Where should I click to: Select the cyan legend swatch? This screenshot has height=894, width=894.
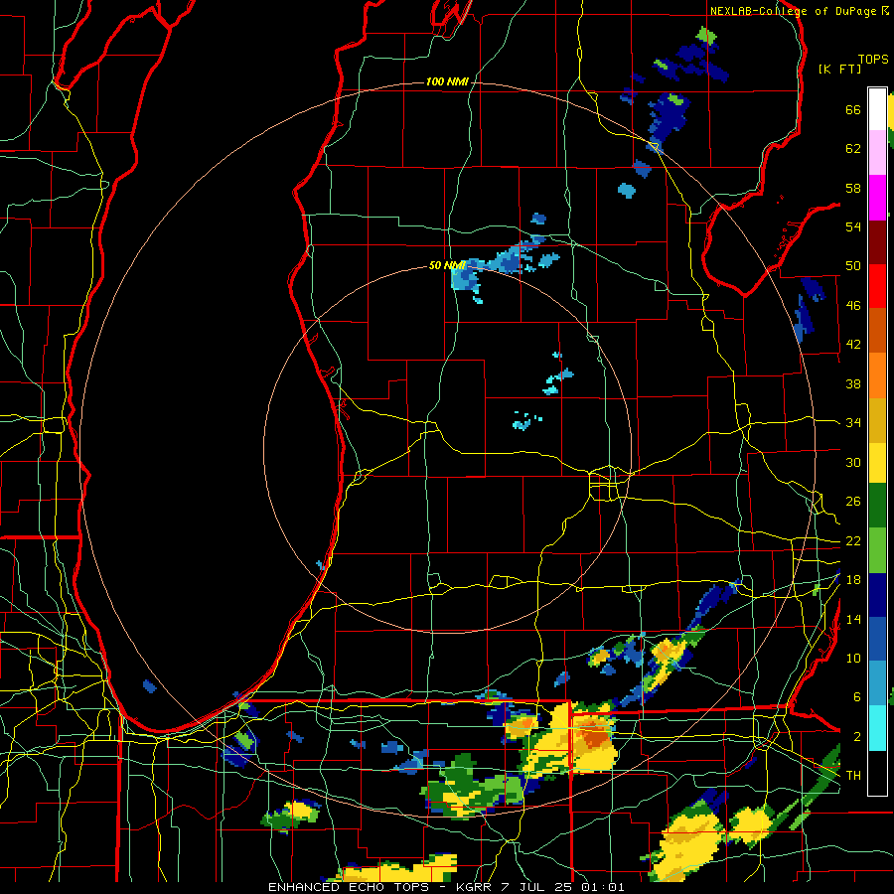pos(877,728)
